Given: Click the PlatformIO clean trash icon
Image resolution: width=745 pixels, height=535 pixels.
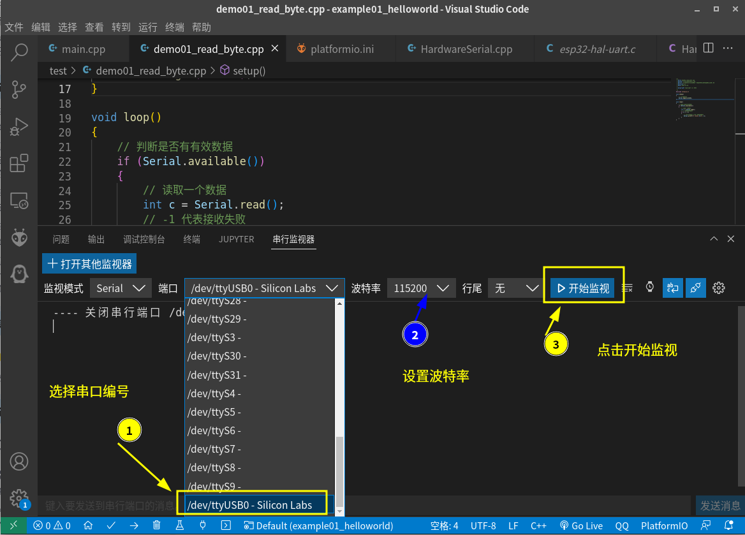Looking at the screenshot, I should click(x=157, y=526).
